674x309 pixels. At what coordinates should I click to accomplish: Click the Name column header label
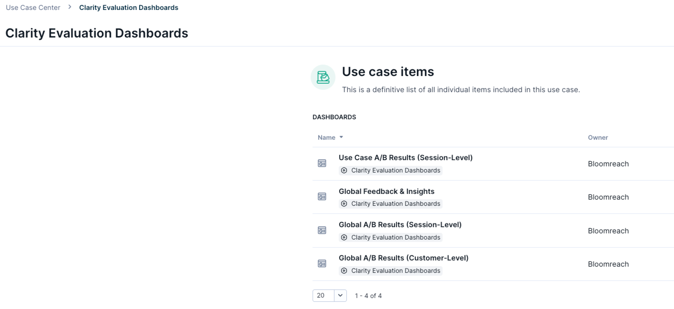click(326, 137)
